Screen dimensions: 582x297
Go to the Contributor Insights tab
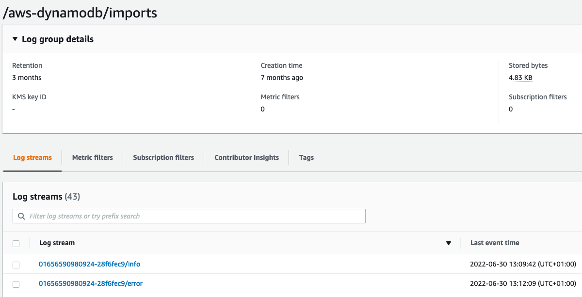coord(246,157)
